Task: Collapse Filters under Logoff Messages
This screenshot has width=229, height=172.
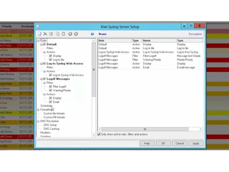Action: coord(44,83)
